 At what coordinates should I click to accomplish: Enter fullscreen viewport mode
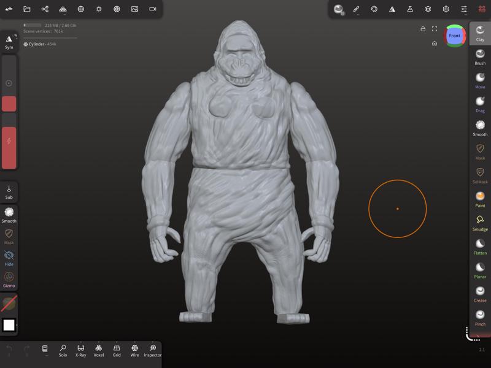pos(435,29)
